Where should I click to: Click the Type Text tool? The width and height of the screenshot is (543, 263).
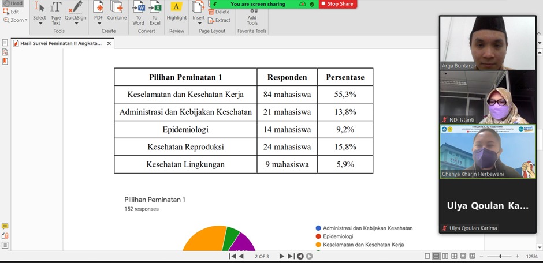pos(56,10)
